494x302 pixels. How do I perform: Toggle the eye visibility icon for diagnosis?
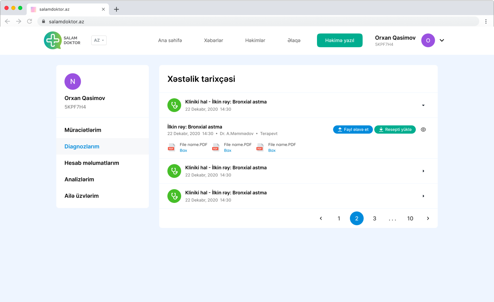click(423, 129)
